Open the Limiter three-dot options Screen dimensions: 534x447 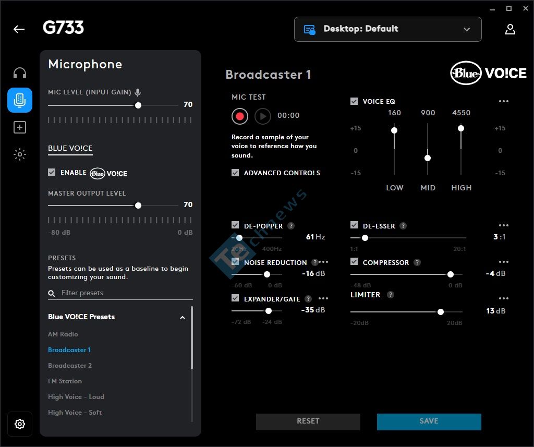pos(503,298)
